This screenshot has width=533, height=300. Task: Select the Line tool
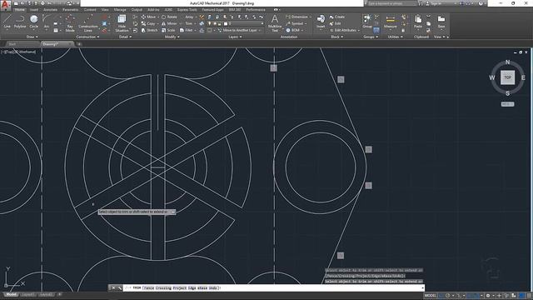pos(7,22)
